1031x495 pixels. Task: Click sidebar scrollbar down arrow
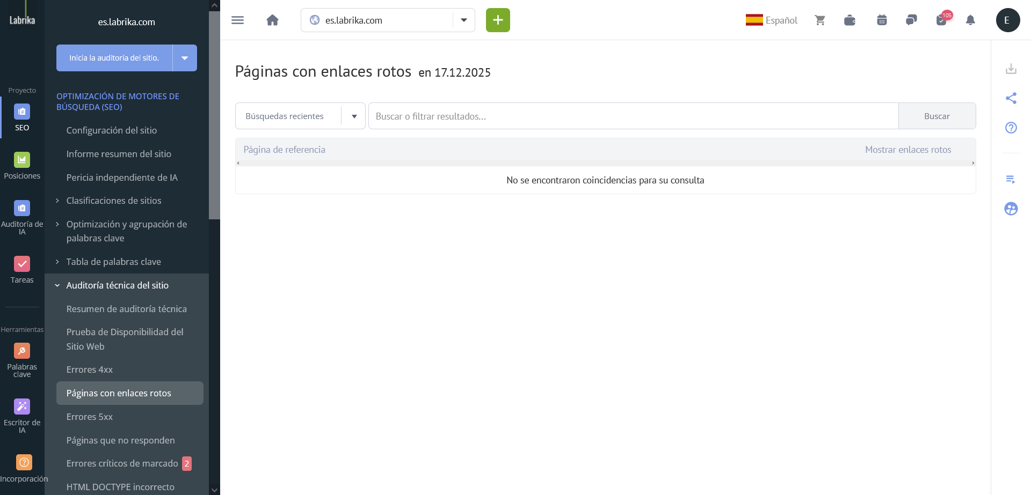coord(214,490)
